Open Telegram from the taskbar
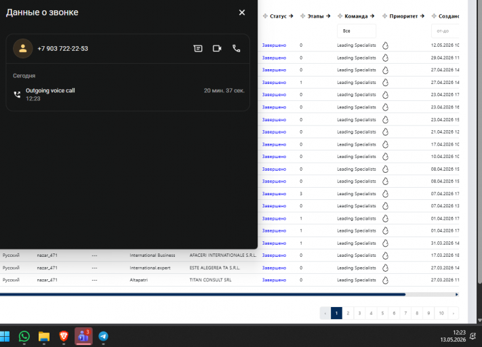The image size is (482, 347). tap(103, 336)
